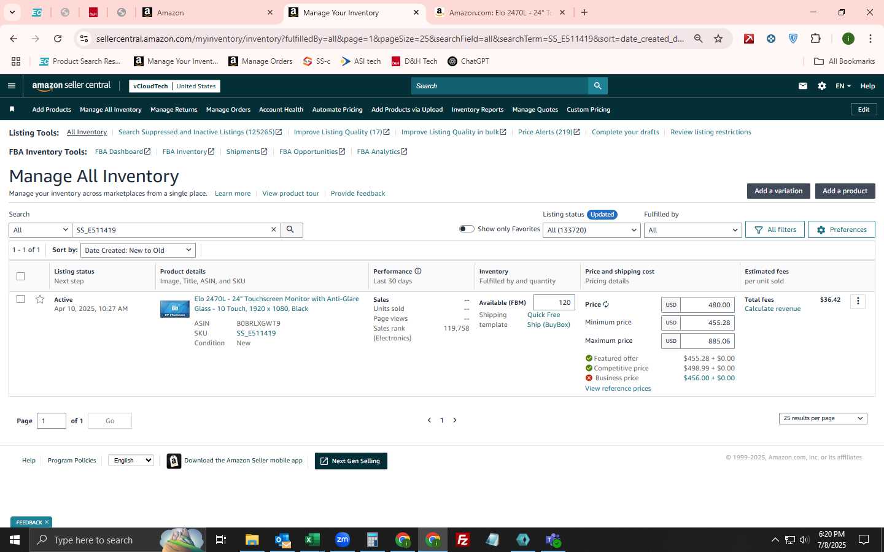The height and width of the screenshot is (552, 884).
Task: Open vCloudTech United States account switcher
Action: (175, 86)
